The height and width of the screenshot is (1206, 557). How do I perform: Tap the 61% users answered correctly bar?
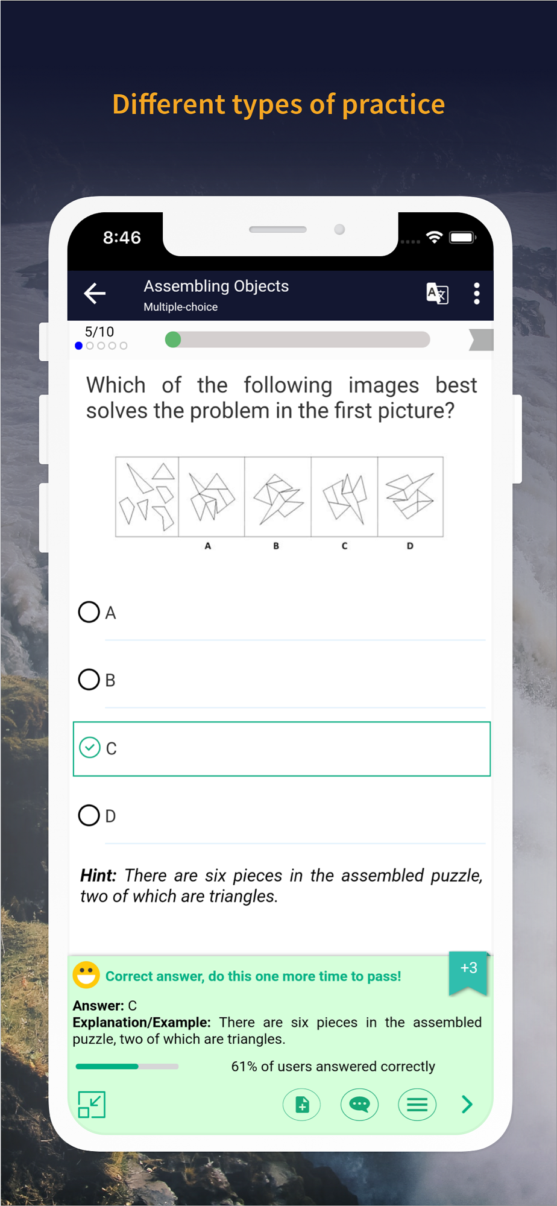(127, 1066)
